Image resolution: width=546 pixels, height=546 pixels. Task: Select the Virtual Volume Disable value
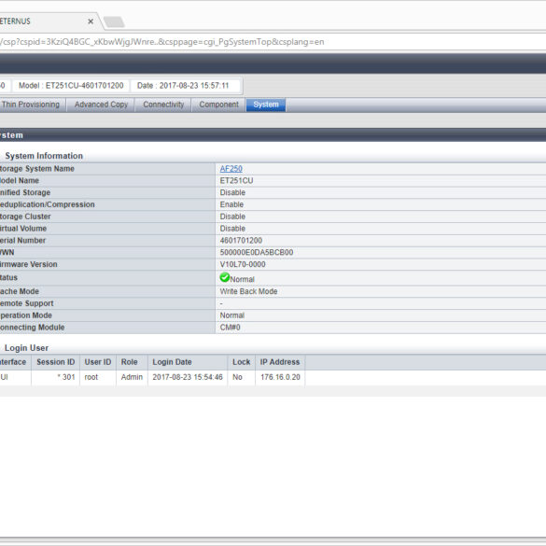[232, 229]
